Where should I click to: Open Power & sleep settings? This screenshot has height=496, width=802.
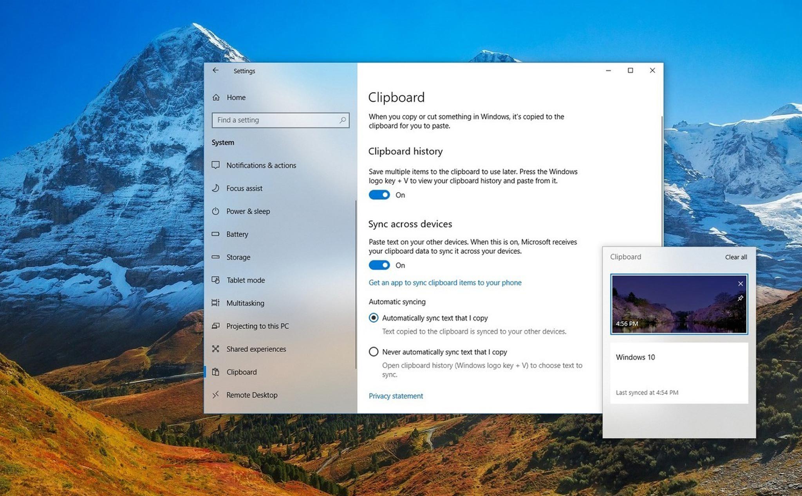(x=247, y=211)
